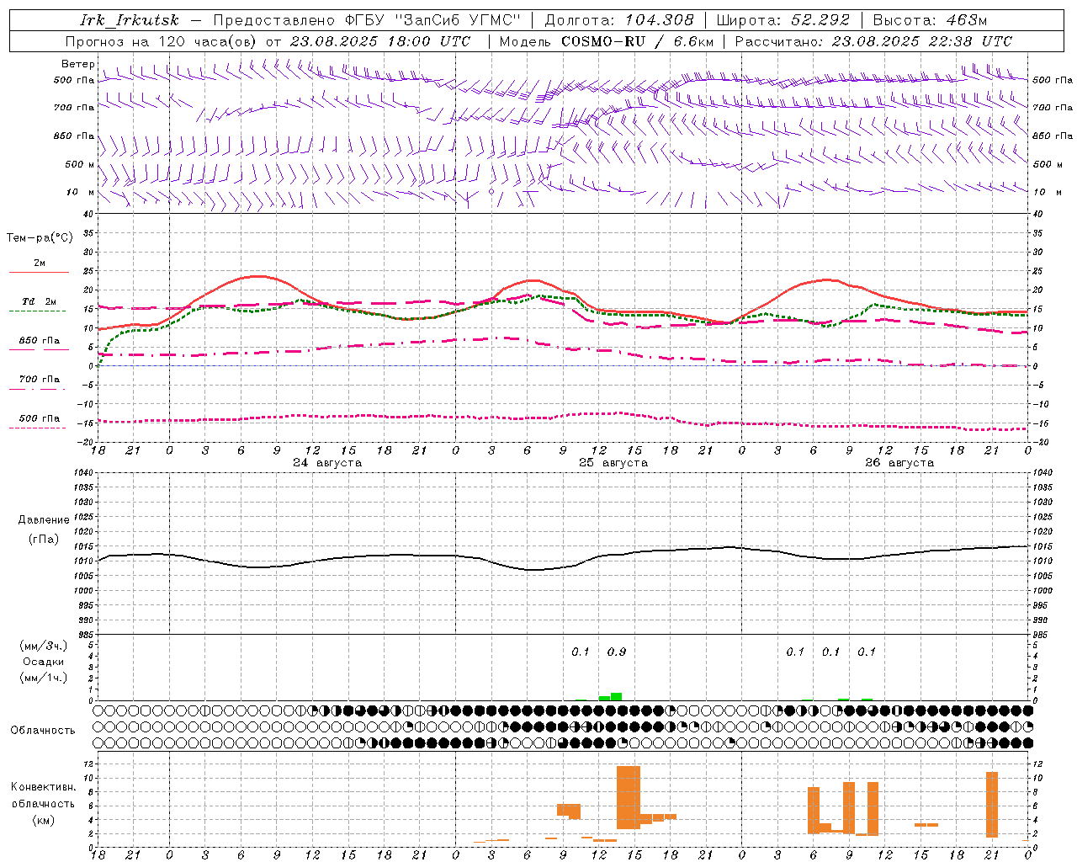Click the tallest orange convective bar on 25 августа

pyautogui.click(x=628, y=797)
